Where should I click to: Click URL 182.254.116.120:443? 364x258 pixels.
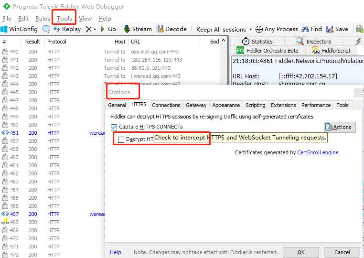[x=157, y=60]
